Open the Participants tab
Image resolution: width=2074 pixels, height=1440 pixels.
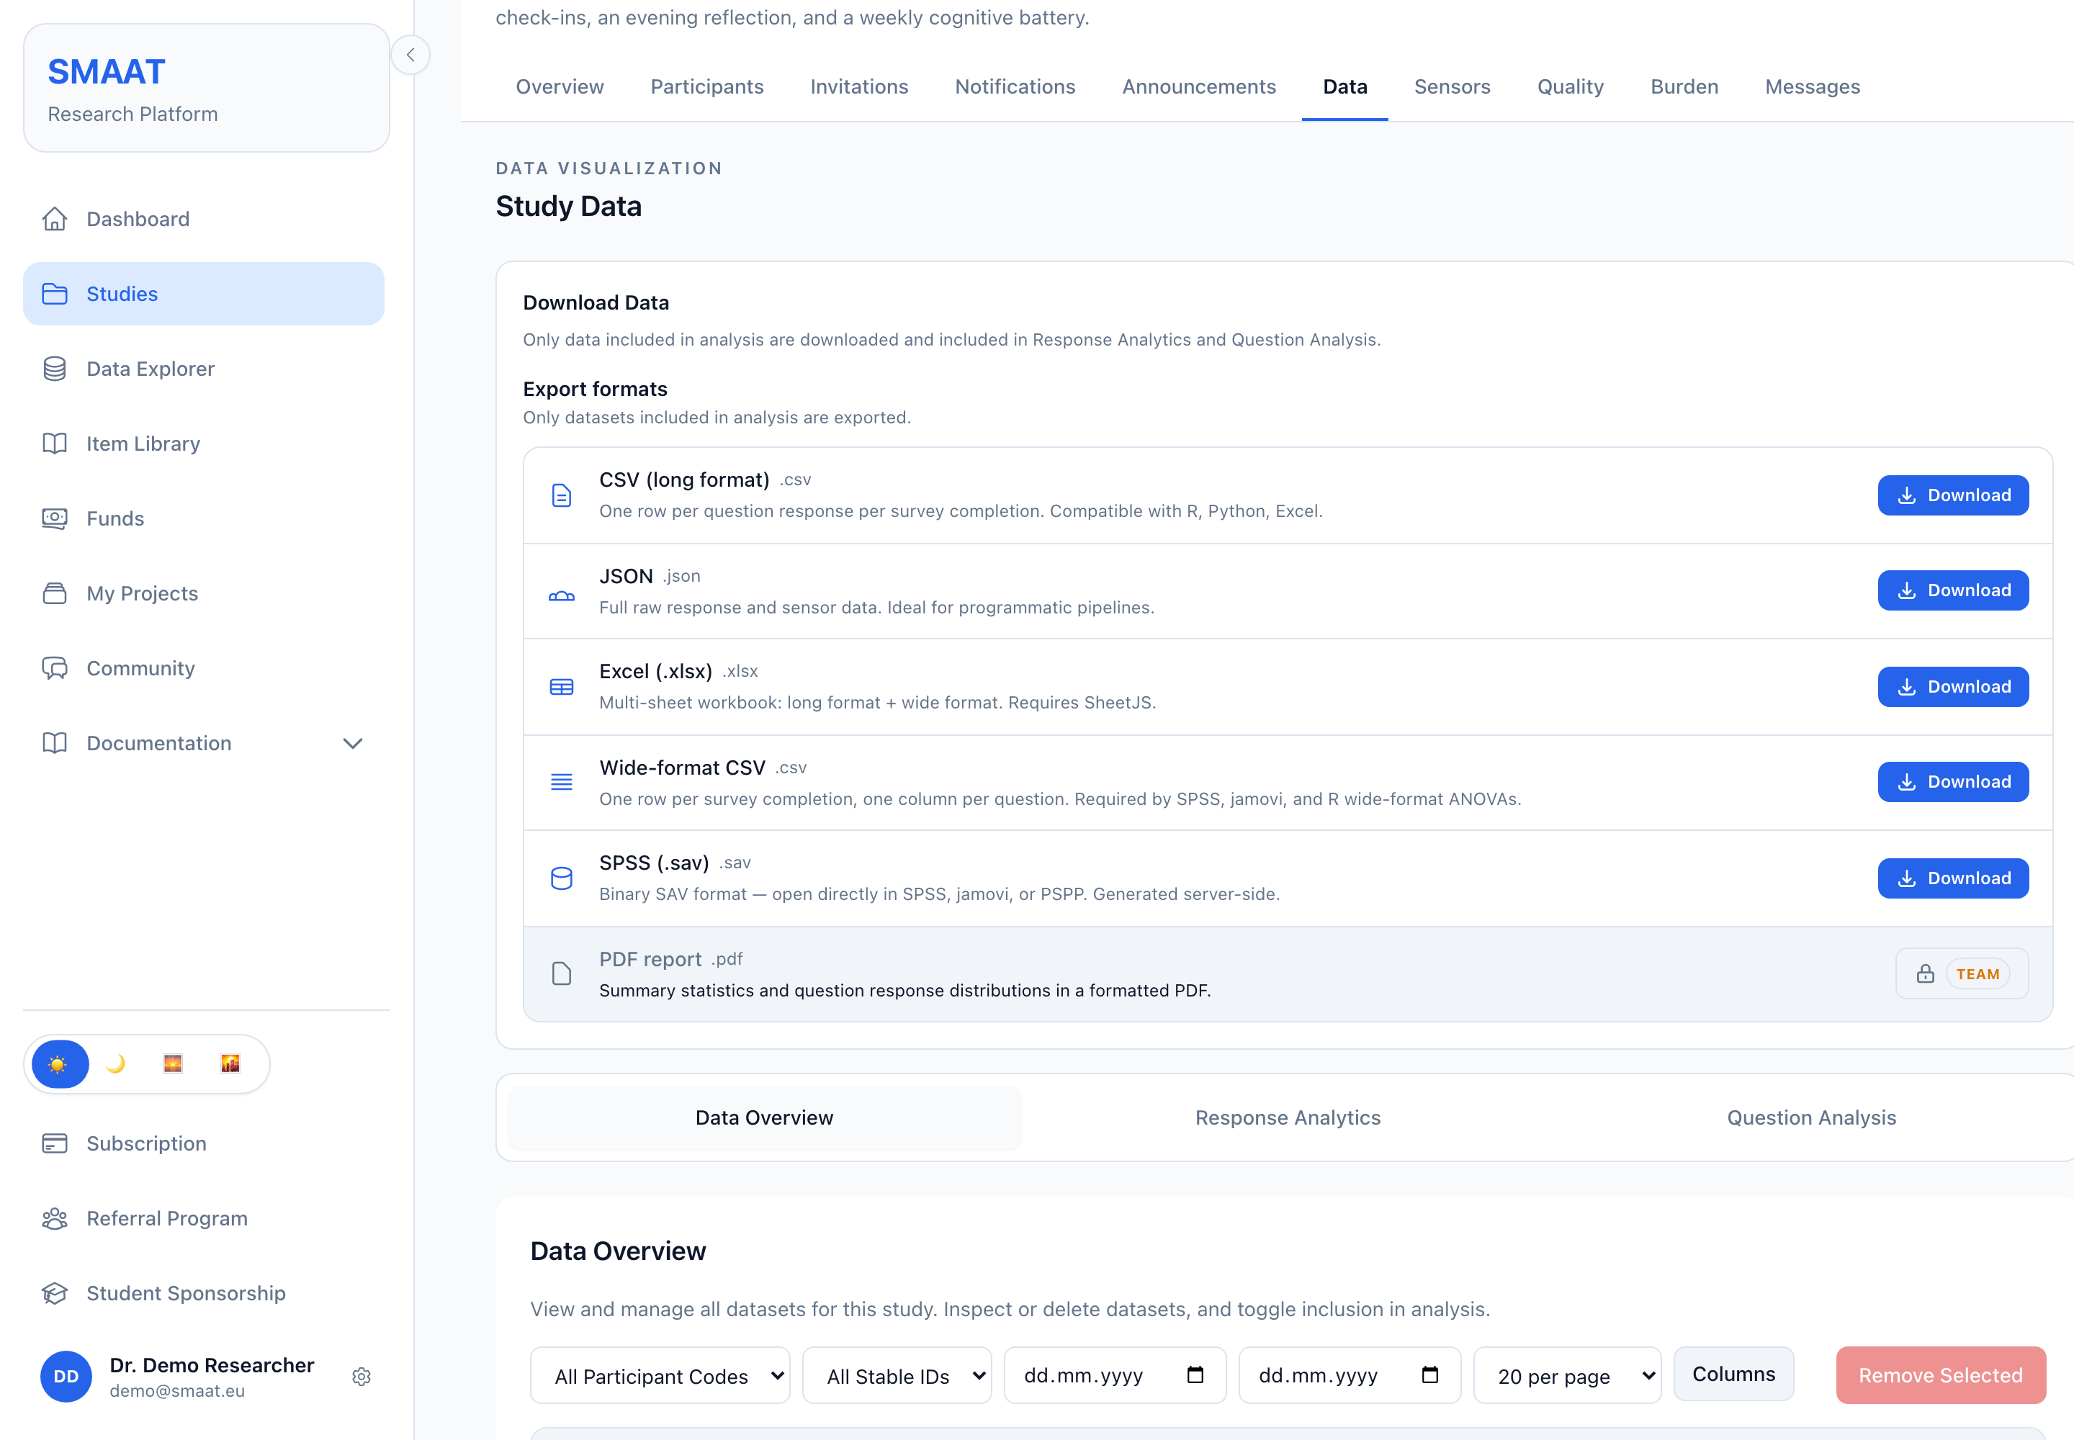pyautogui.click(x=706, y=86)
